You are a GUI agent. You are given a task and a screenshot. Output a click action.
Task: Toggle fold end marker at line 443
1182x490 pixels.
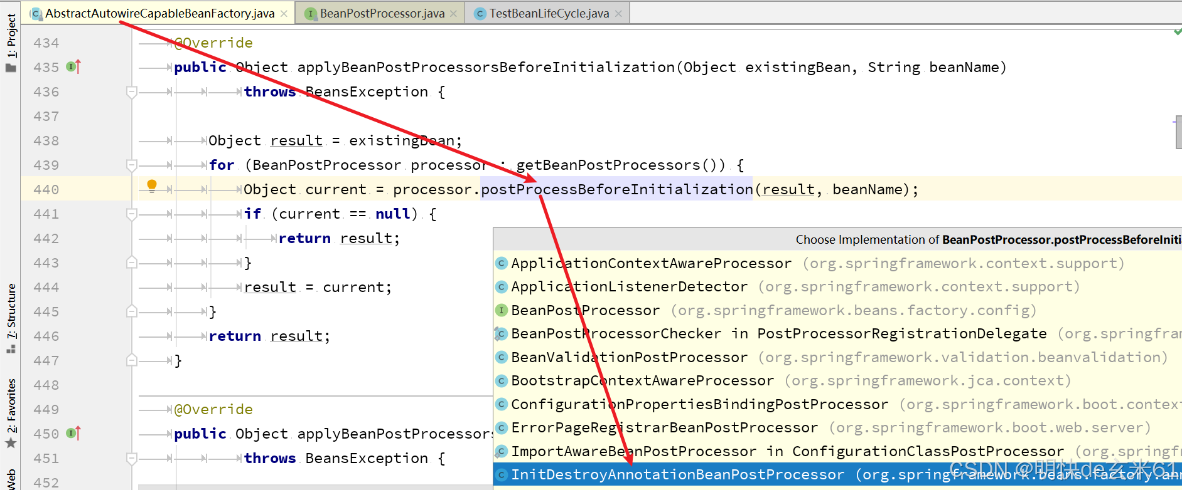pyautogui.click(x=132, y=262)
